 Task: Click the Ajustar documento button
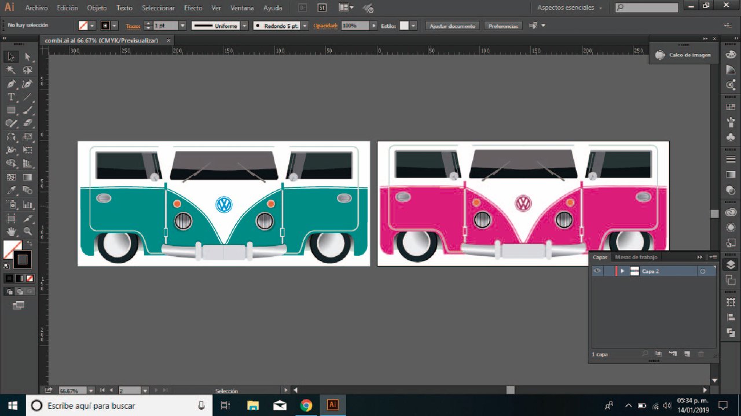click(452, 26)
